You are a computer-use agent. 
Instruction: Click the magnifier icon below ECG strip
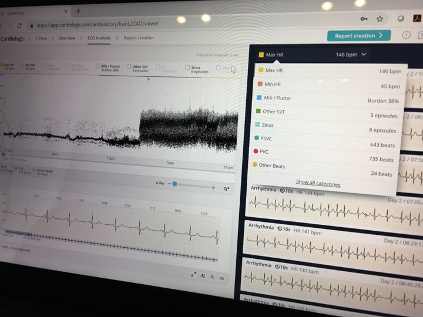[212, 277]
